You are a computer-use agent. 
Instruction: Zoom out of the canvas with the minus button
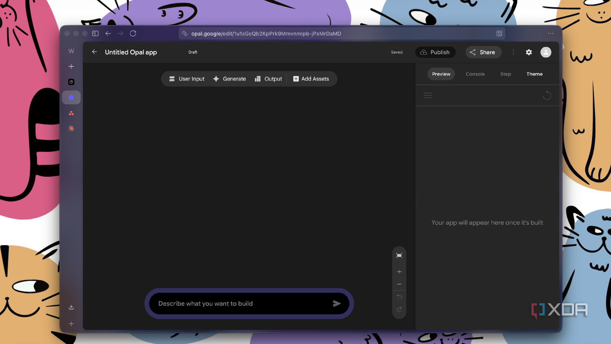point(399,284)
